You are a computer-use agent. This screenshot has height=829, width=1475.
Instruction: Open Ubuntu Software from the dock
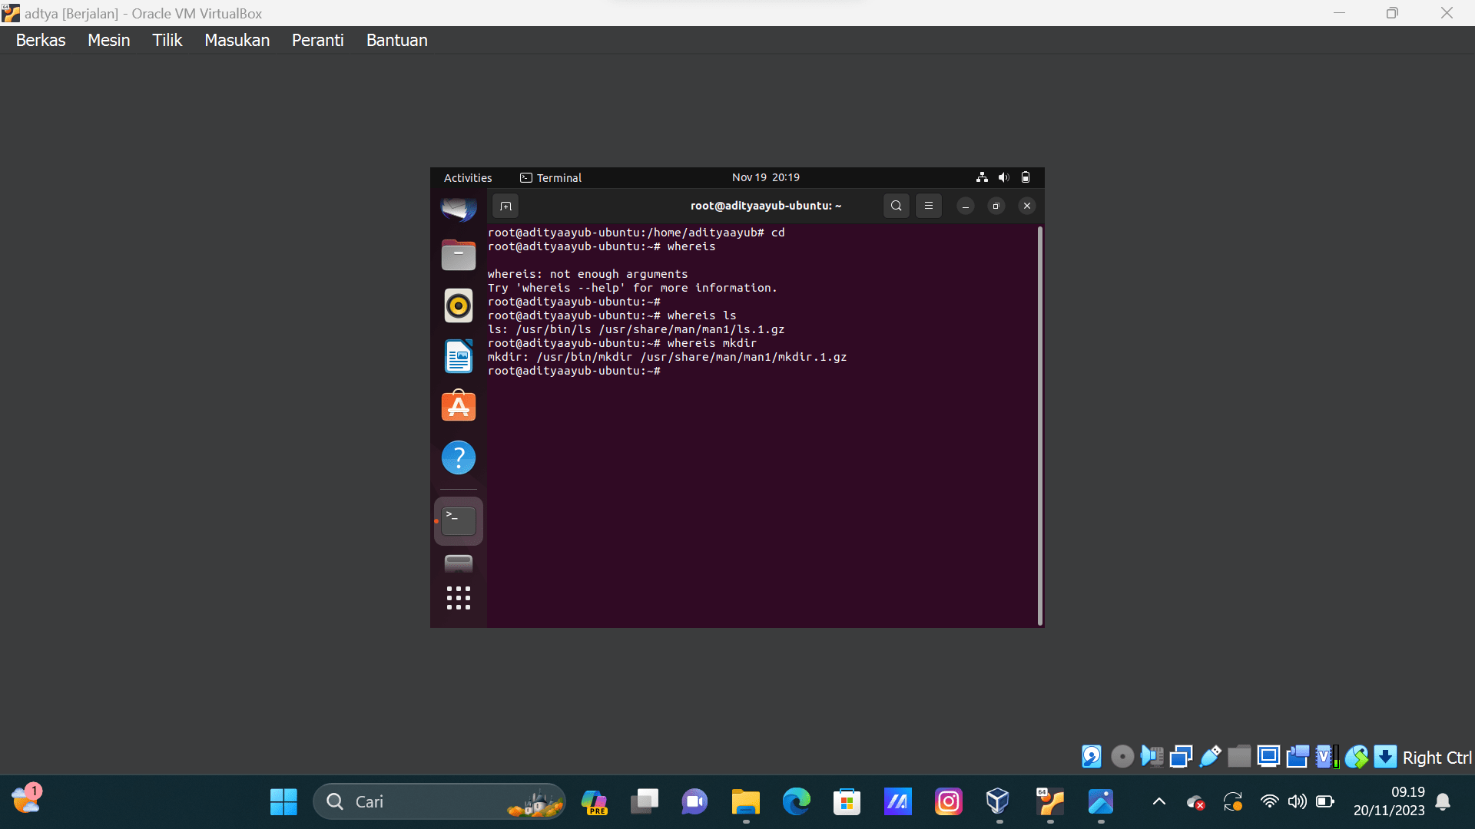pos(459,406)
